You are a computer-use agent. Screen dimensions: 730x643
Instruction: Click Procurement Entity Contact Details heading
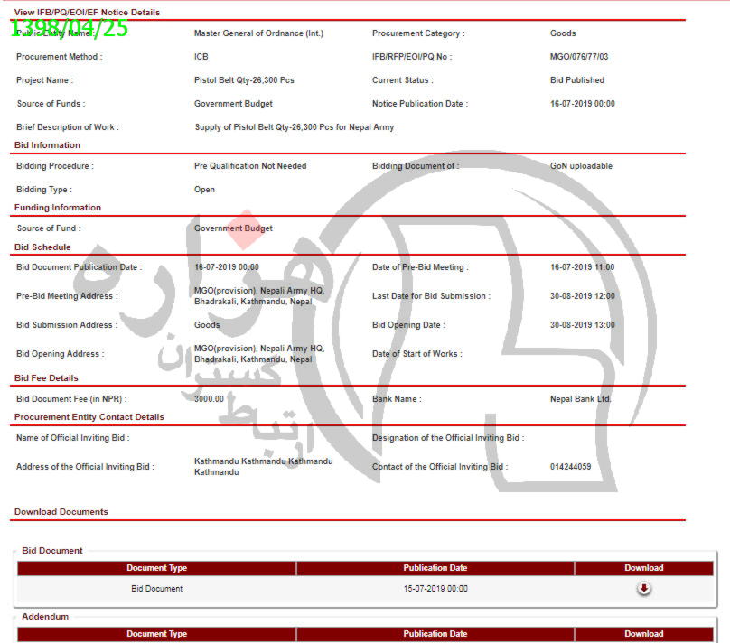point(89,417)
